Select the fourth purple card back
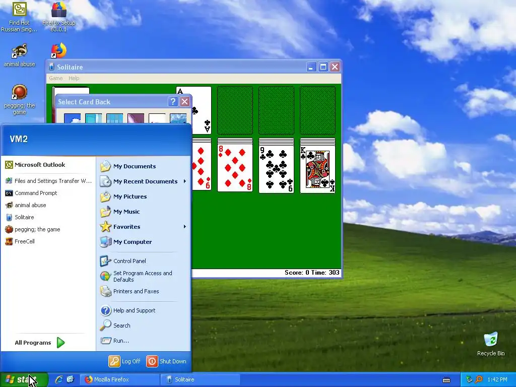 coord(136,118)
